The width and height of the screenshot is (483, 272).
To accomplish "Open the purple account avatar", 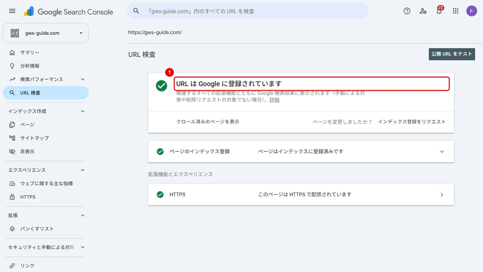I will (x=472, y=11).
